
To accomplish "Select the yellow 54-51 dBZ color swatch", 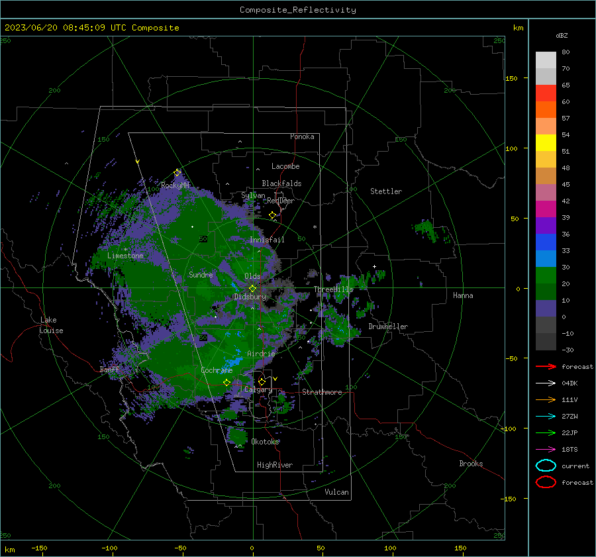I will (x=546, y=143).
